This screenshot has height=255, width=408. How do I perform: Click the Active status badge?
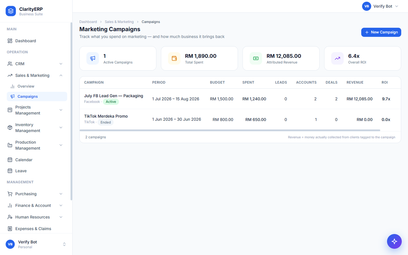111,102
